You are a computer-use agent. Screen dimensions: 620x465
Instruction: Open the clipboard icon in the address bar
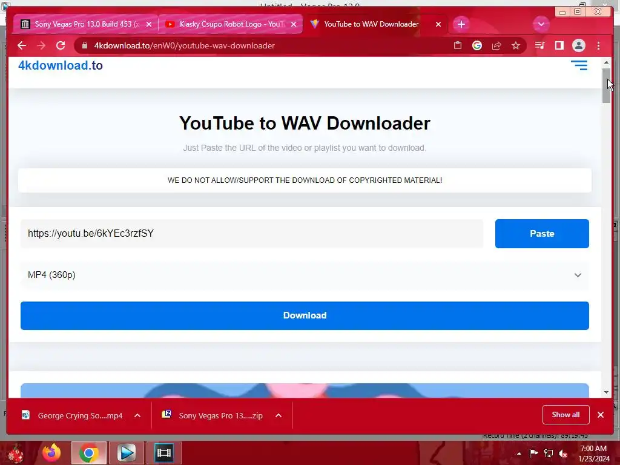[458, 45]
